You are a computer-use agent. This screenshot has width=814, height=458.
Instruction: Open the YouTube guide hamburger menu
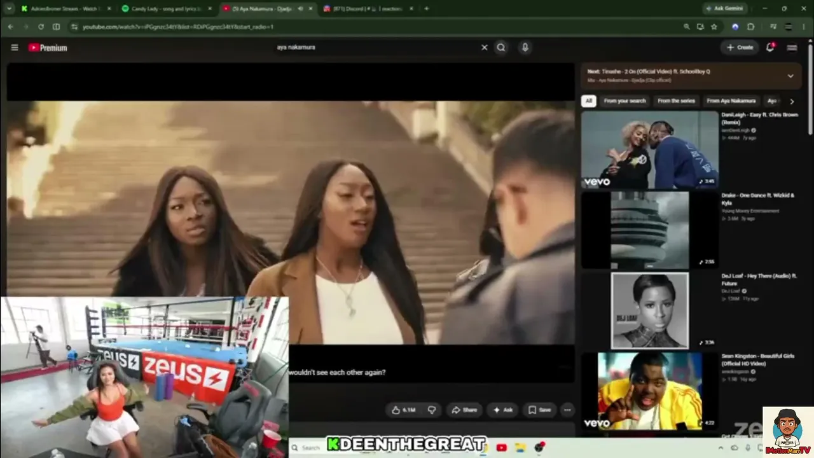click(x=15, y=47)
